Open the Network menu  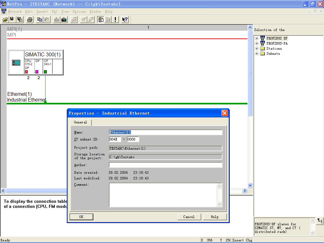[x=15, y=12]
